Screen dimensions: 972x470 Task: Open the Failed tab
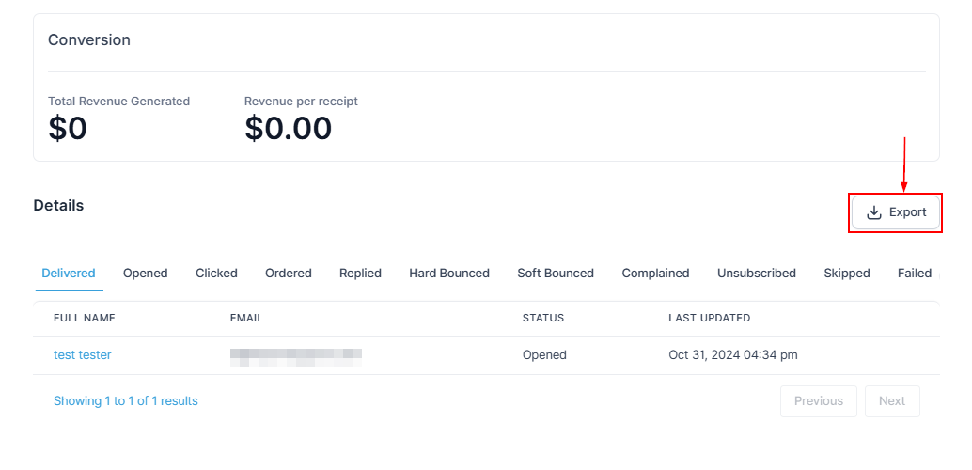(914, 274)
